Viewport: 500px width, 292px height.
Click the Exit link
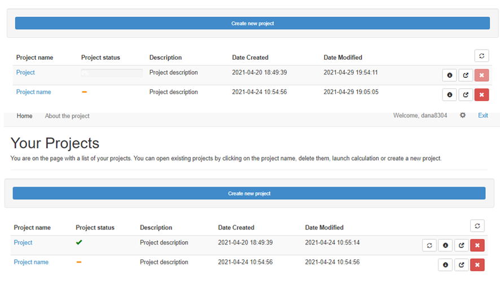tap(483, 116)
